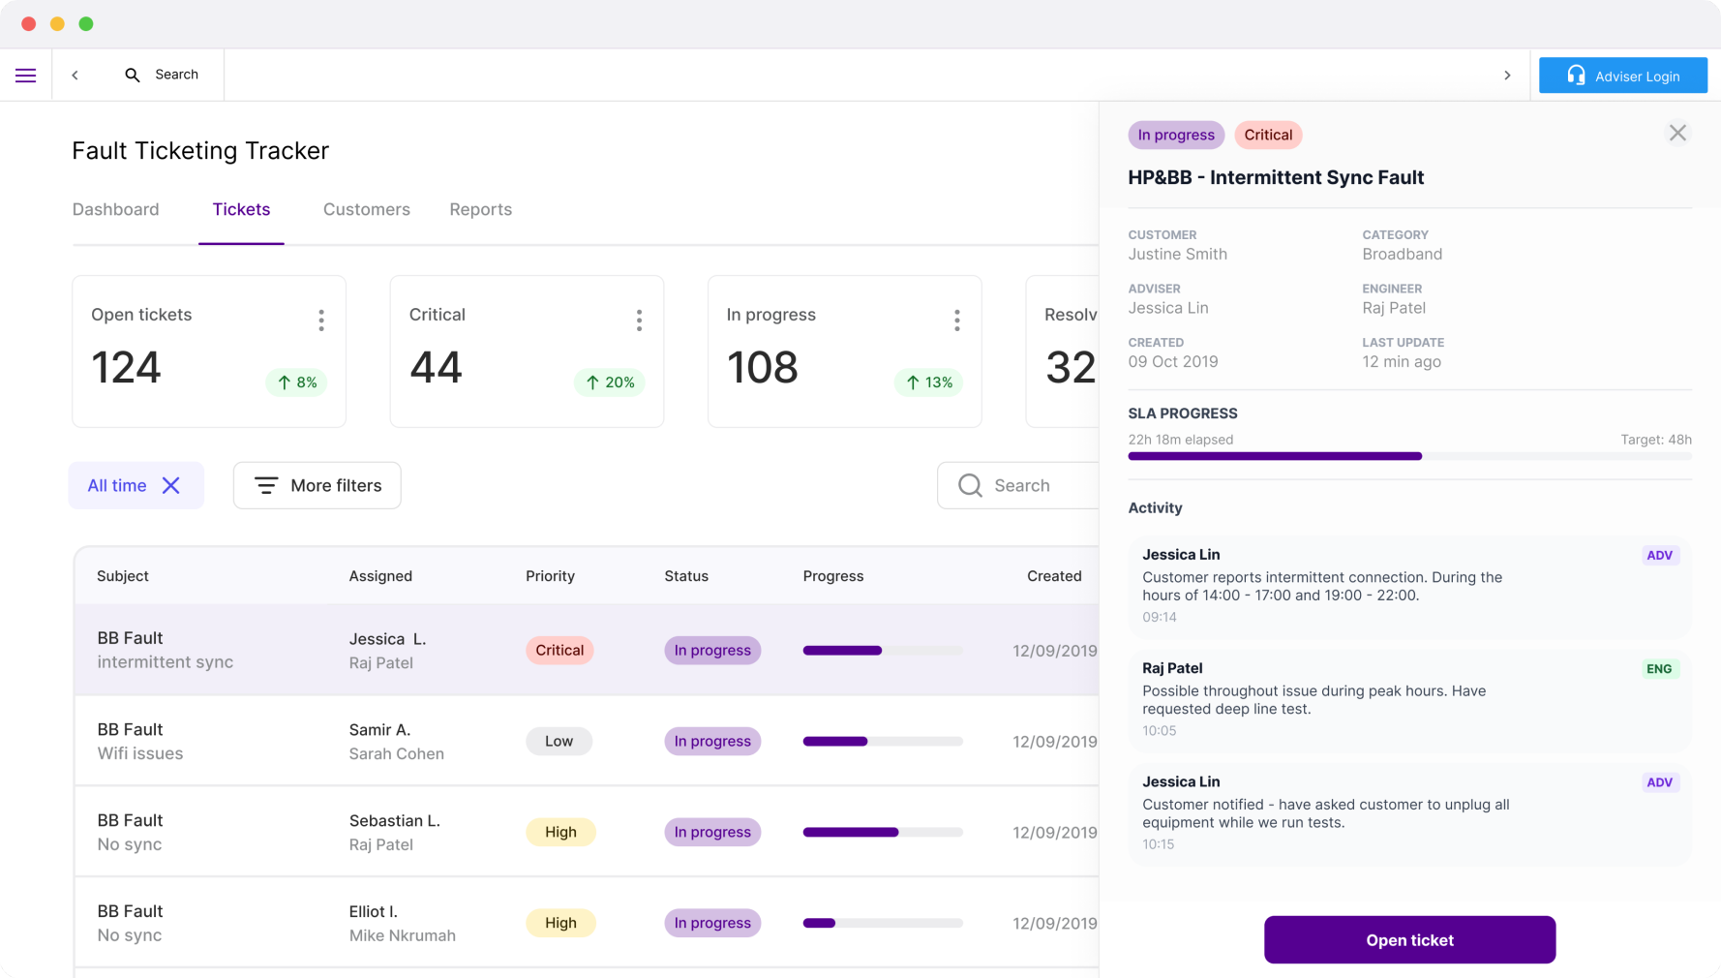Click the headset icon on Adviser Login
The height and width of the screenshot is (978, 1721).
click(x=1576, y=76)
